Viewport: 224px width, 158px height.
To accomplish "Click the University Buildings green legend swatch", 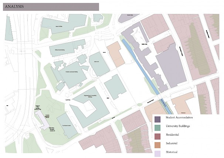I will pos(157,127).
